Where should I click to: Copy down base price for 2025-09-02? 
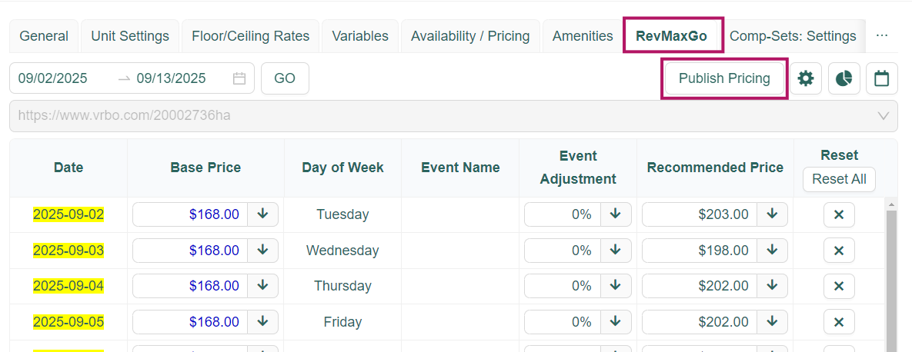pos(262,214)
